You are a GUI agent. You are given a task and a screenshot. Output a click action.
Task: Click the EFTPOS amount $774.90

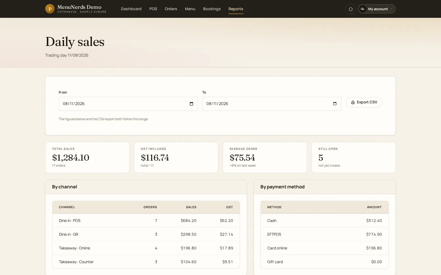point(374,234)
